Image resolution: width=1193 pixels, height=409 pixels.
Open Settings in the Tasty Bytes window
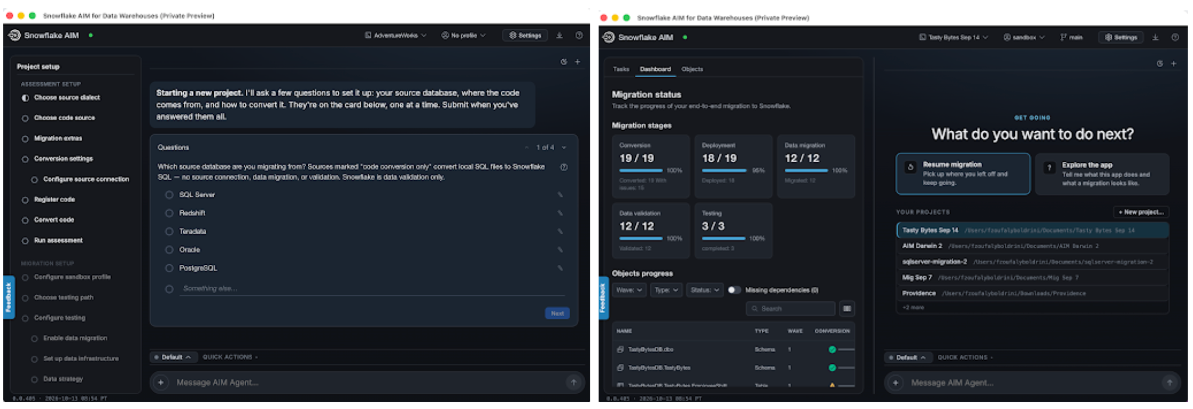pos(1121,37)
